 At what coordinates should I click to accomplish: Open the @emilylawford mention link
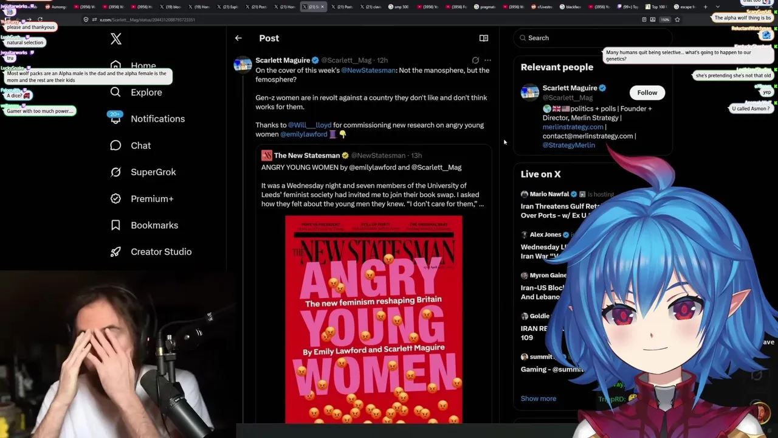click(x=303, y=134)
